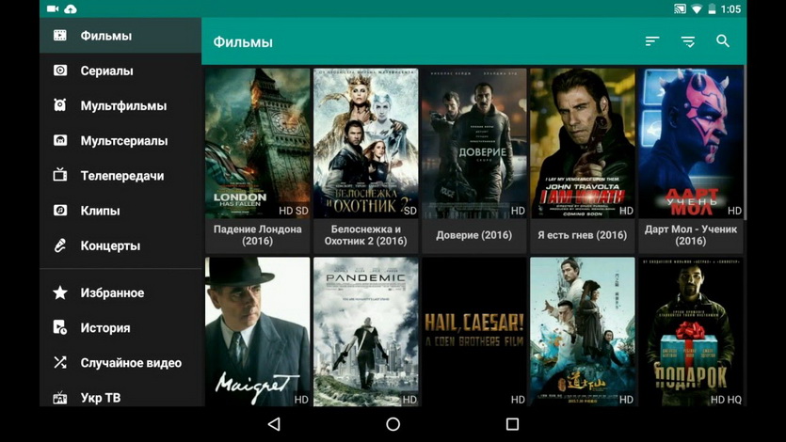Screen dimensions: 786x442
Task: Open the London Has Fallen poster
Action: pos(258,143)
